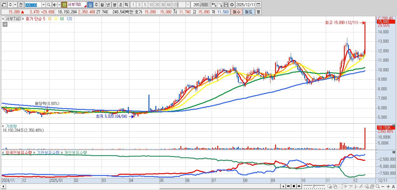Screen dimensions: 397x190
Task: Click the zigzag indicator icon at bottom
Action: pyautogui.click(x=356, y=186)
